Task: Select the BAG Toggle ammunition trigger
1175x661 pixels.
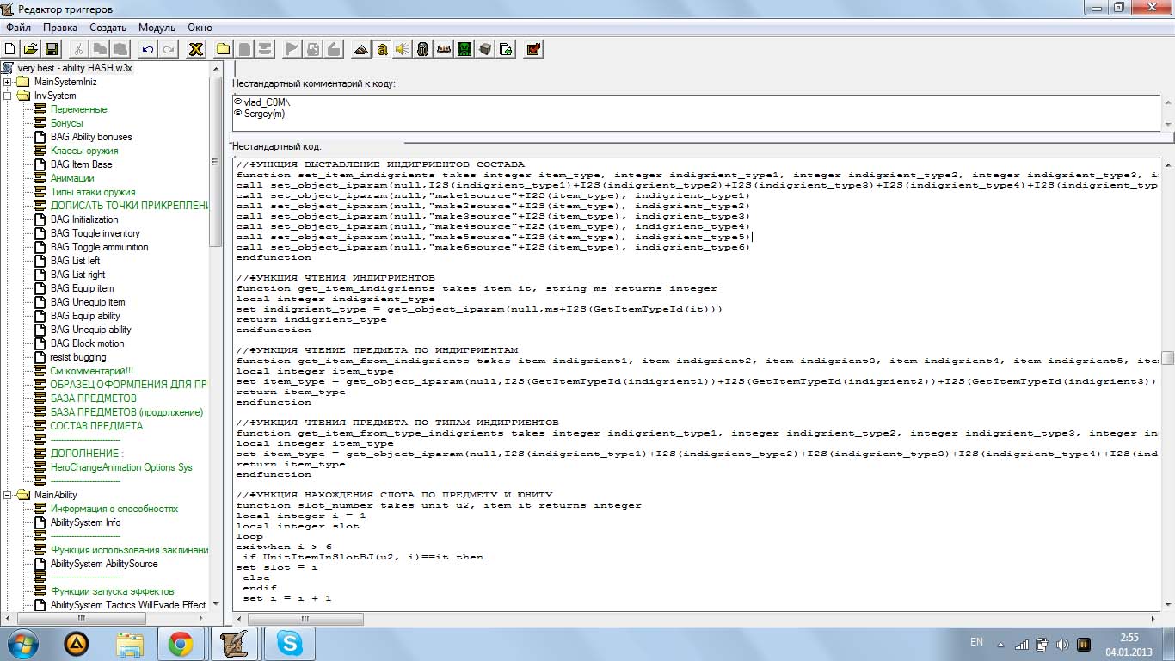Action: [99, 247]
